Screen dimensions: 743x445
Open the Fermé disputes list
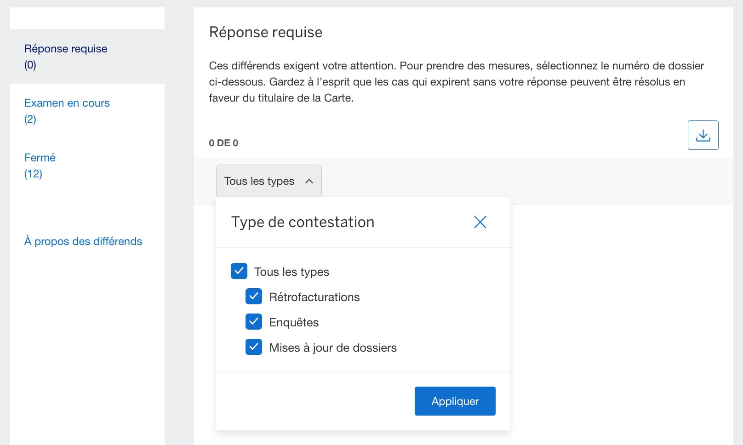[x=40, y=157]
